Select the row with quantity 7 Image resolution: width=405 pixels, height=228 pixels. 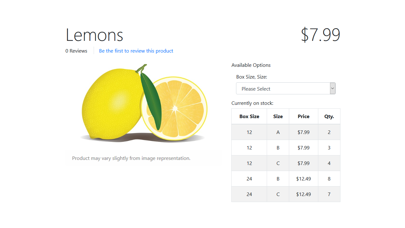click(x=286, y=194)
